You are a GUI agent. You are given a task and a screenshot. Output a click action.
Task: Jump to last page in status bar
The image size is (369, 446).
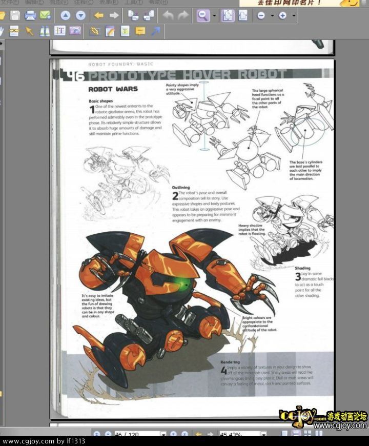185,434
